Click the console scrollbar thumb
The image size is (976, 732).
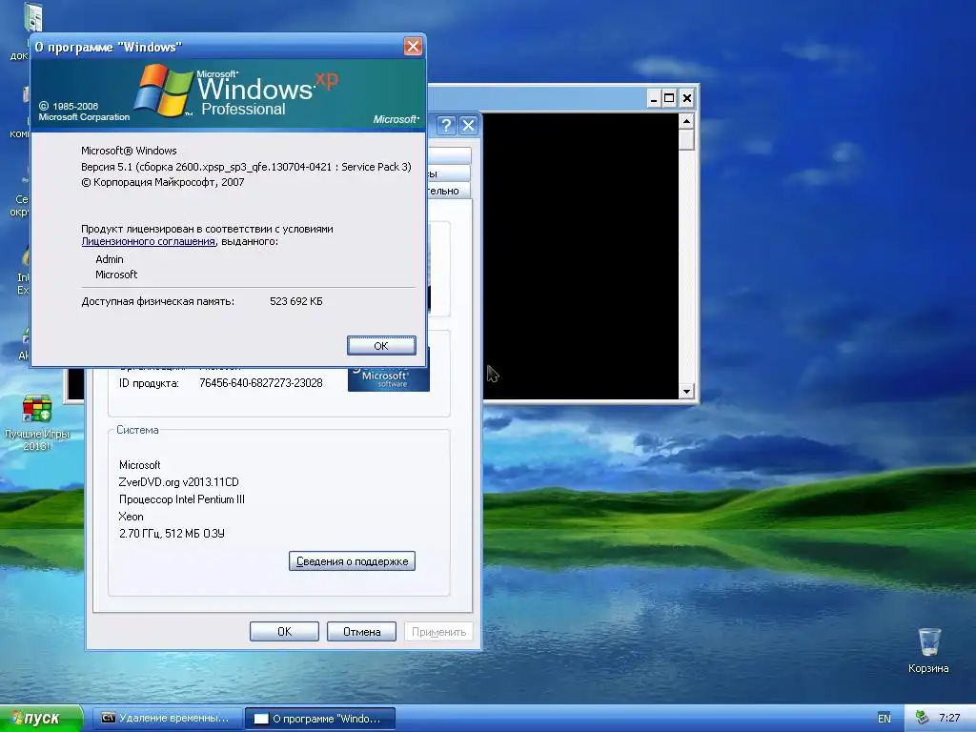tap(686, 139)
